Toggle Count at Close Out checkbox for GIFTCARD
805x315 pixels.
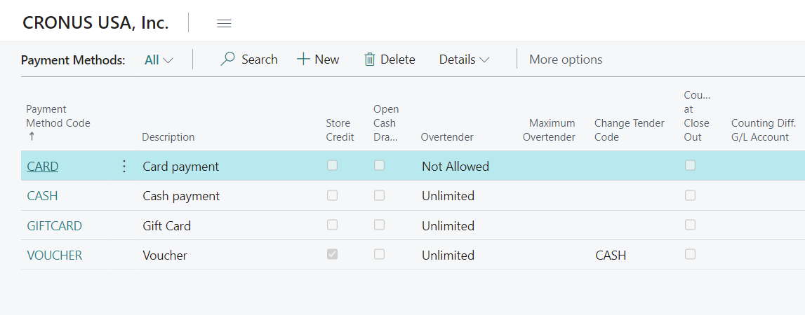(x=690, y=225)
